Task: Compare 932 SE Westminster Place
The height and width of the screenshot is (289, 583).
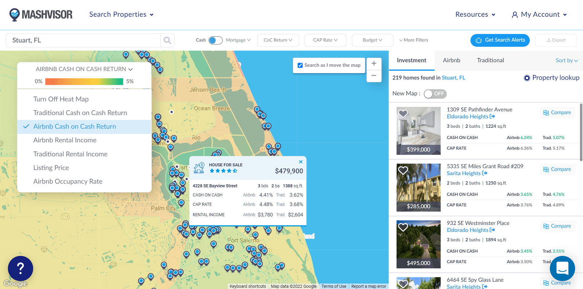Action: coord(557,226)
